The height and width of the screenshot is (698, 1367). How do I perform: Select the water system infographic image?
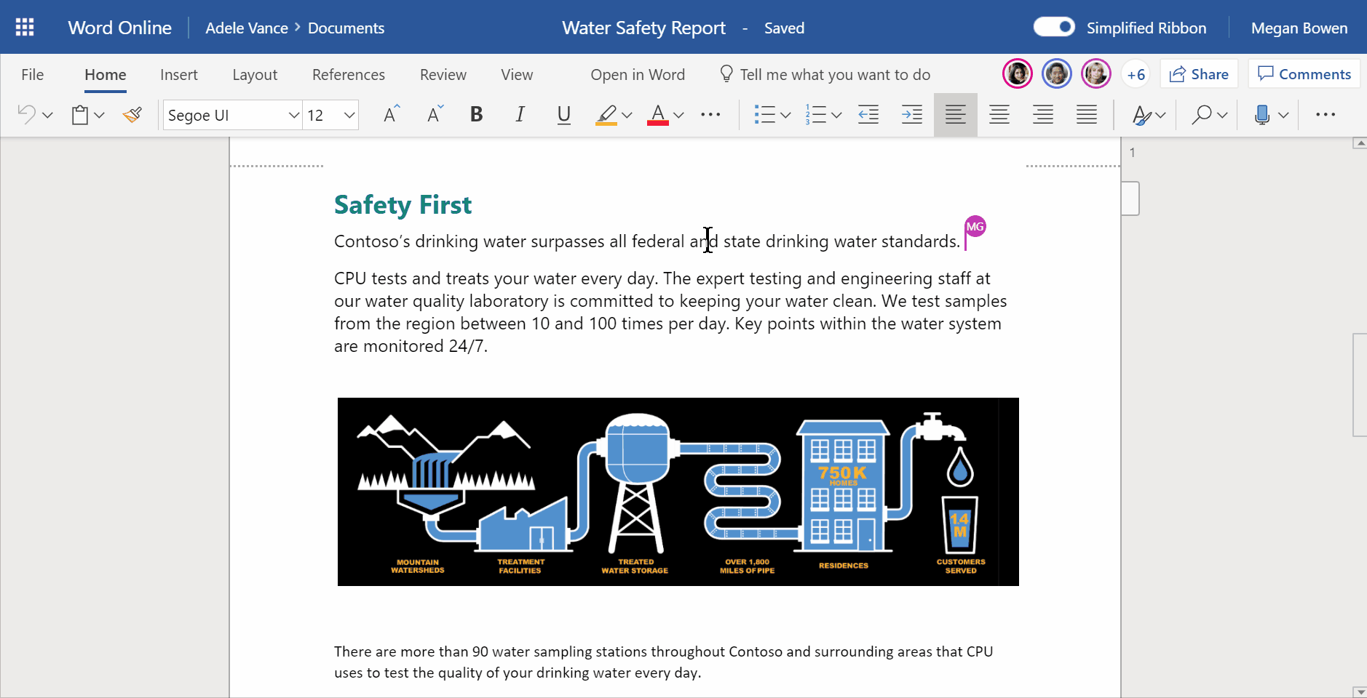(x=678, y=492)
